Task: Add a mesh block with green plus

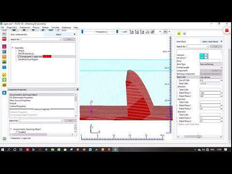Action: pyautogui.click(x=179, y=33)
